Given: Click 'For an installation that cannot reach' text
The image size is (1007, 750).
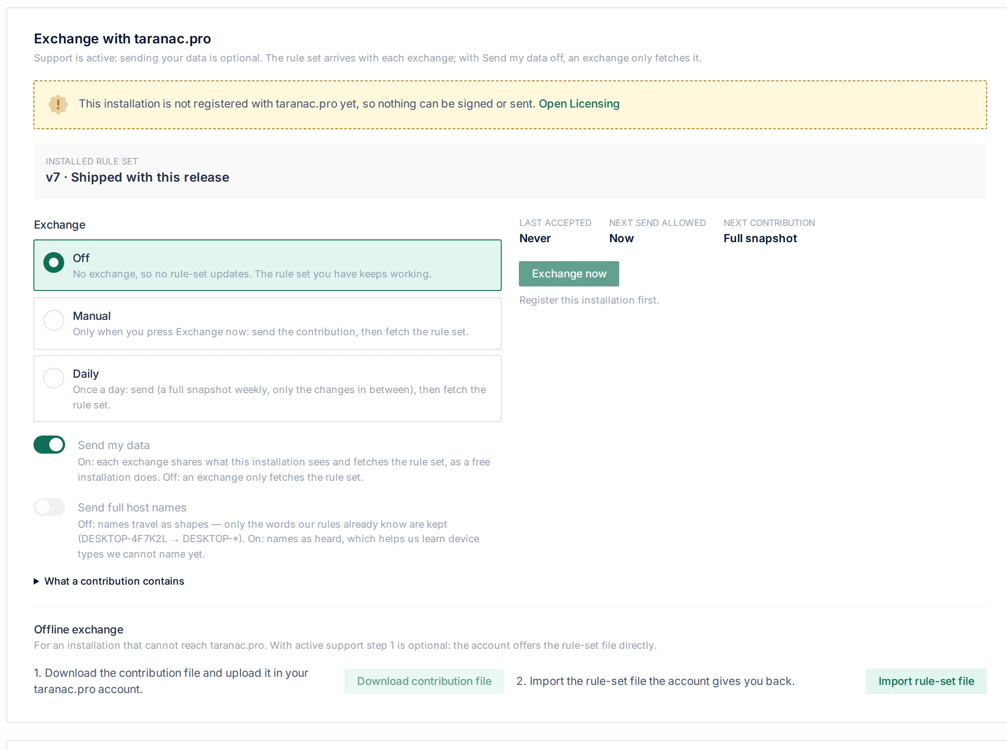Looking at the screenshot, I should coord(345,645).
